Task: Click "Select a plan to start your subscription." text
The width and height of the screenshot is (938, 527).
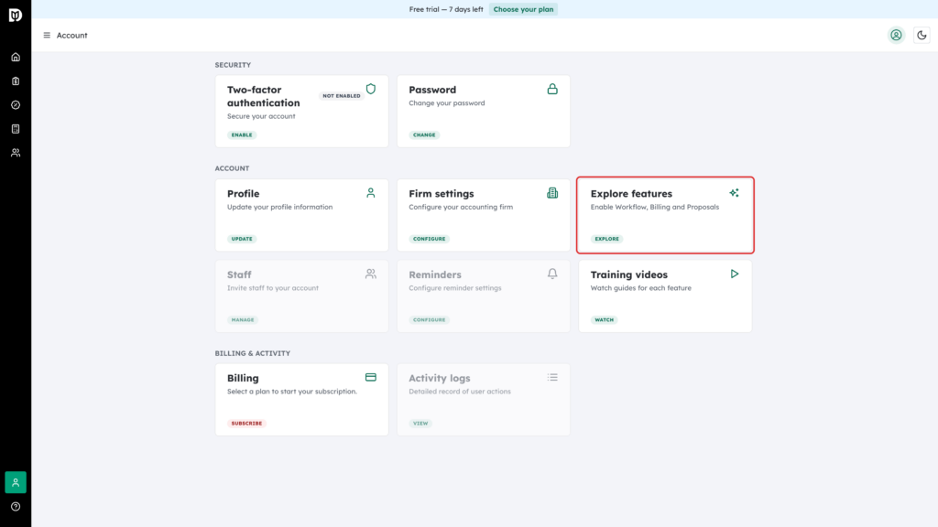Action: tap(292, 392)
